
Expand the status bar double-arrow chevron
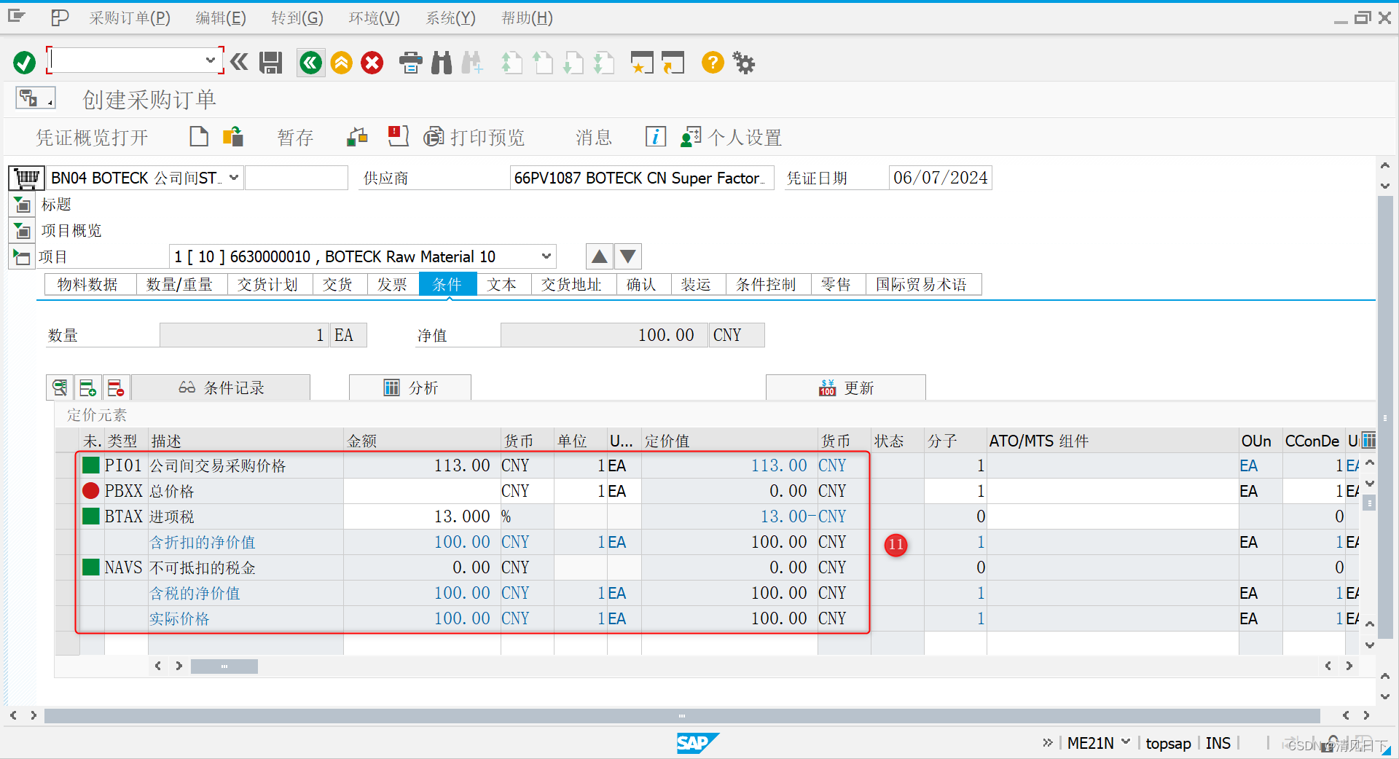click(1048, 742)
